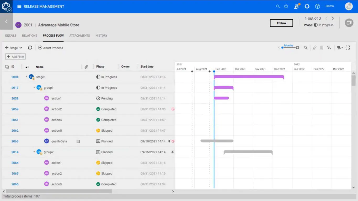The width and height of the screenshot is (358, 201).
Task: Click the pin icon on group2 row
Action: [x=172, y=152]
